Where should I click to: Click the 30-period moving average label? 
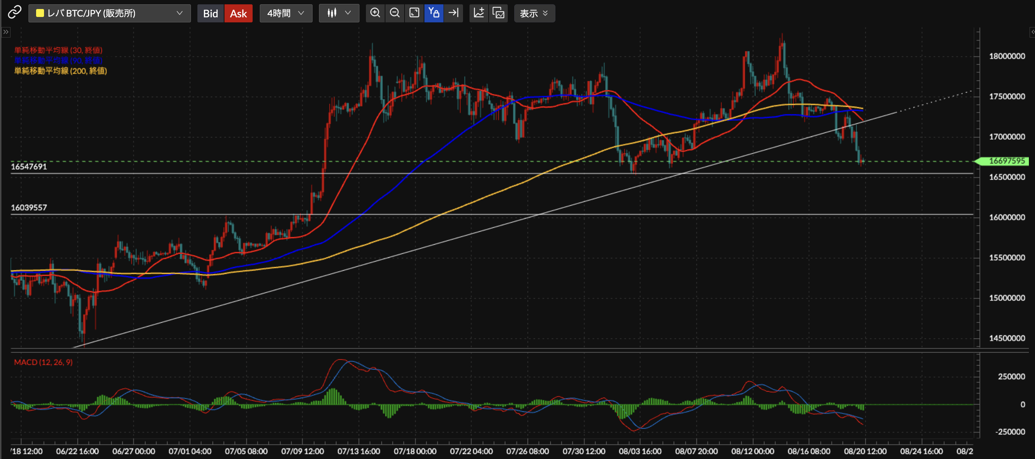click(x=58, y=50)
